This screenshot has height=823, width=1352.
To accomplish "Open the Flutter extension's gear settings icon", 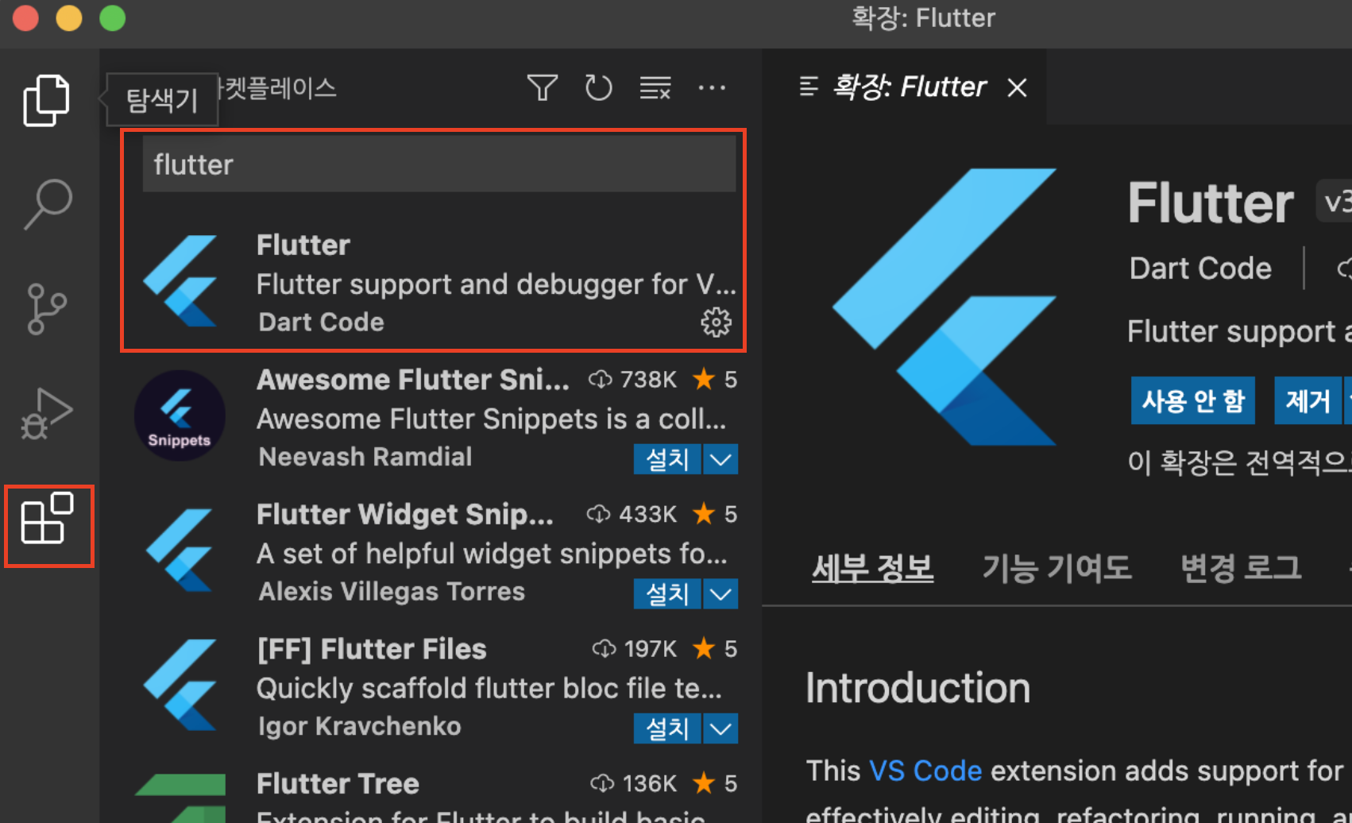I will pyautogui.click(x=716, y=322).
